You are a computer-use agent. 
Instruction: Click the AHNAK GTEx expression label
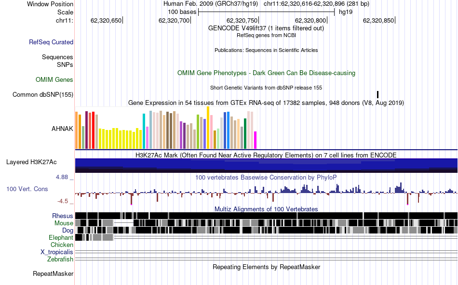[x=62, y=129]
